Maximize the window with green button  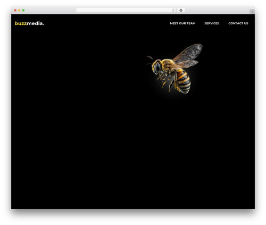point(23,10)
